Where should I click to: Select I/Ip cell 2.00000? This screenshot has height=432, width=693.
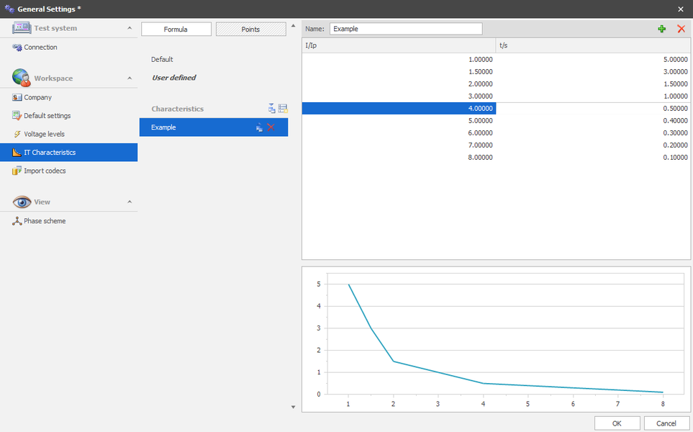tap(399, 84)
